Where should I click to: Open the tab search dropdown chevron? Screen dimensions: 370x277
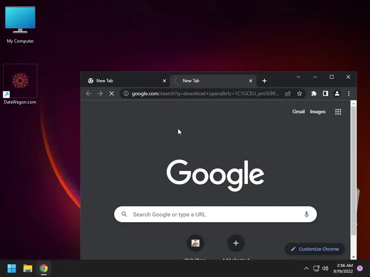[x=298, y=77]
